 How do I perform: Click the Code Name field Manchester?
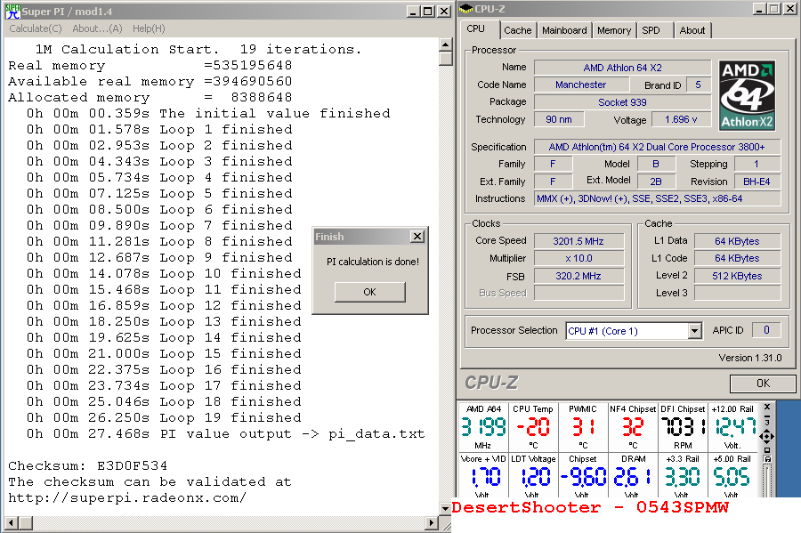coord(581,85)
